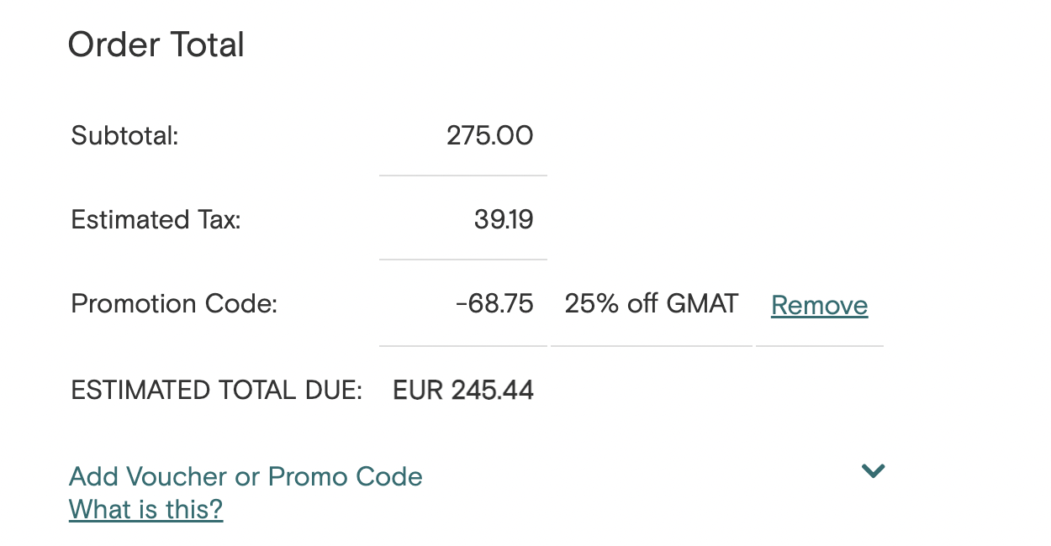Click the Remove link for the promo code
The height and width of the screenshot is (546, 1051).
[x=818, y=305]
